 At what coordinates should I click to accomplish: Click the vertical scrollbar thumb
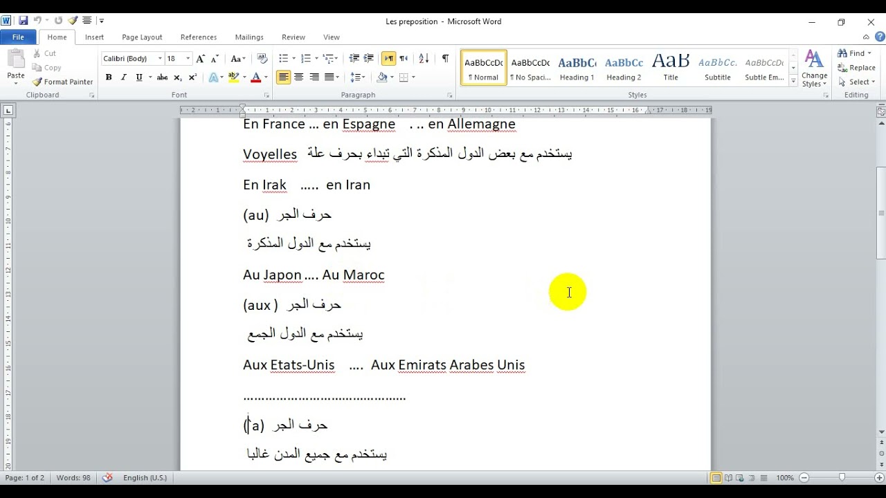[x=880, y=213]
